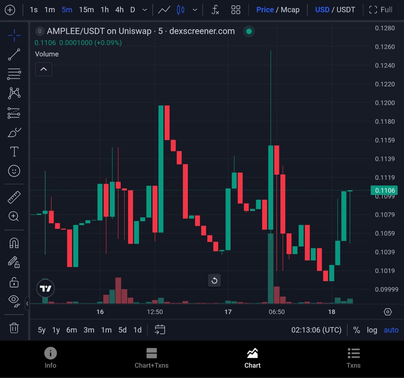Click the trash remove drawings icon
Viewport: 404px width, 378px height.
click(x=14, y=328)
